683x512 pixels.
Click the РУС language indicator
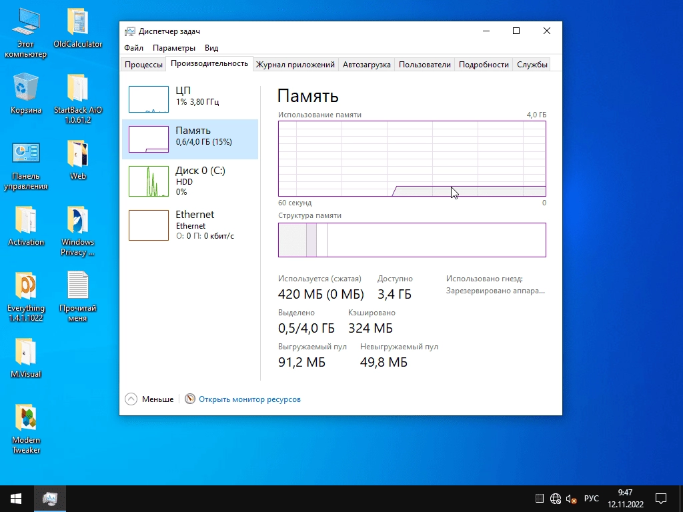(591, 499)
